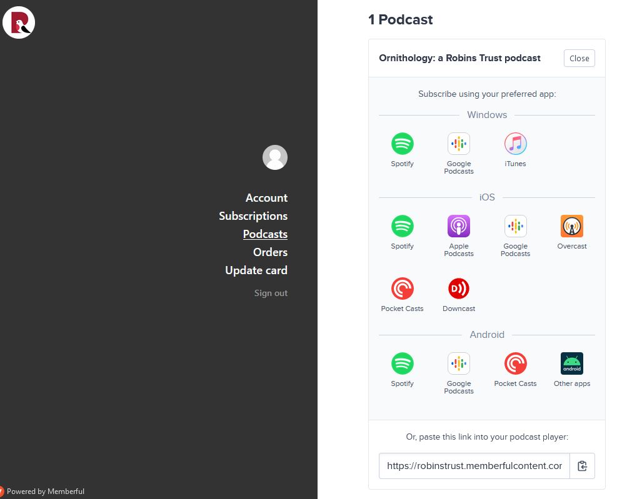
Task: Click the Downcast icon
Action: point(459,289)
